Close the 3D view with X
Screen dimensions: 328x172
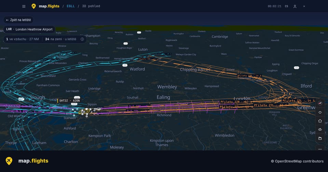coord(304,6)
